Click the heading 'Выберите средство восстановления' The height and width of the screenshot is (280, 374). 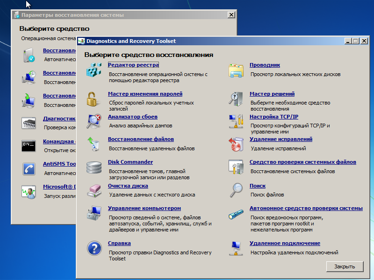(x=149, y=55)
